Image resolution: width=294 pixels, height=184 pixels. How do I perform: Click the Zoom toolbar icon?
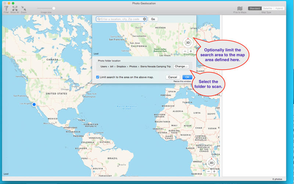click(24, 9)
